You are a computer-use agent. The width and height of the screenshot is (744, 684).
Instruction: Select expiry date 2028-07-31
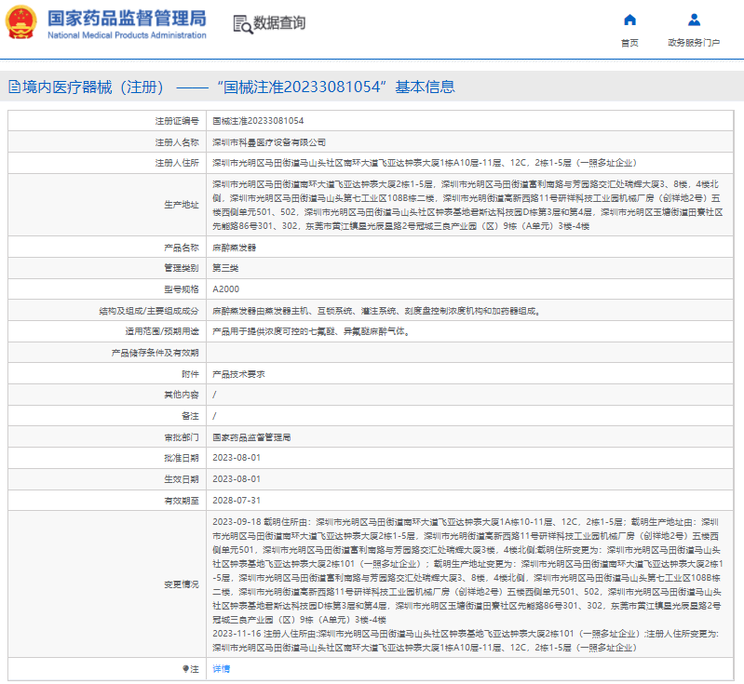click(x=237, y=501)
